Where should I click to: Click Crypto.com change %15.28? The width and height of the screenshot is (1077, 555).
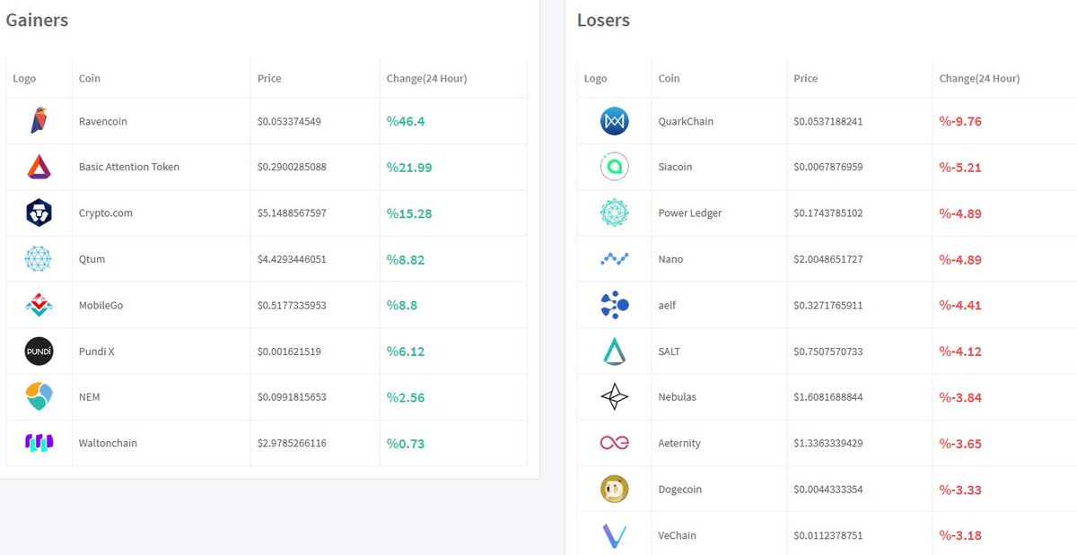point(409,213)
